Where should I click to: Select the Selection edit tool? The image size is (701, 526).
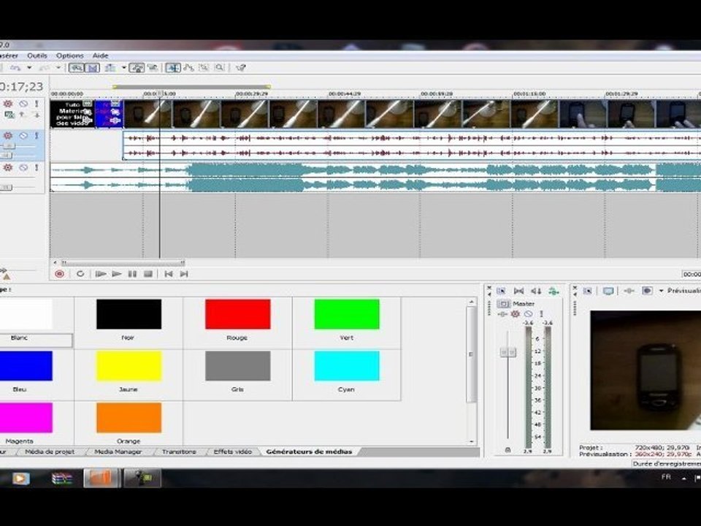pyautogui.click(x=204, y=67)
